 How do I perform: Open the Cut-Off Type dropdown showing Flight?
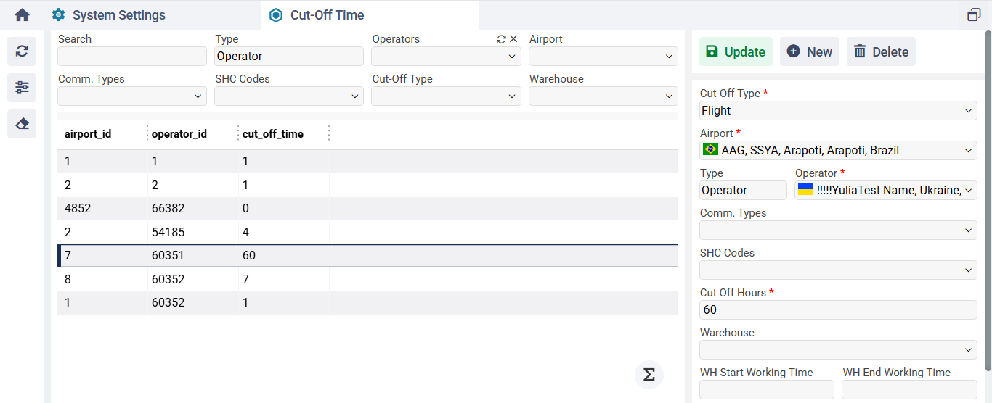838,111
